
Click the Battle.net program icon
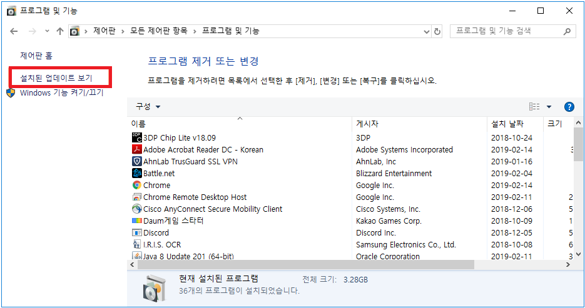[x=137, y=173]
